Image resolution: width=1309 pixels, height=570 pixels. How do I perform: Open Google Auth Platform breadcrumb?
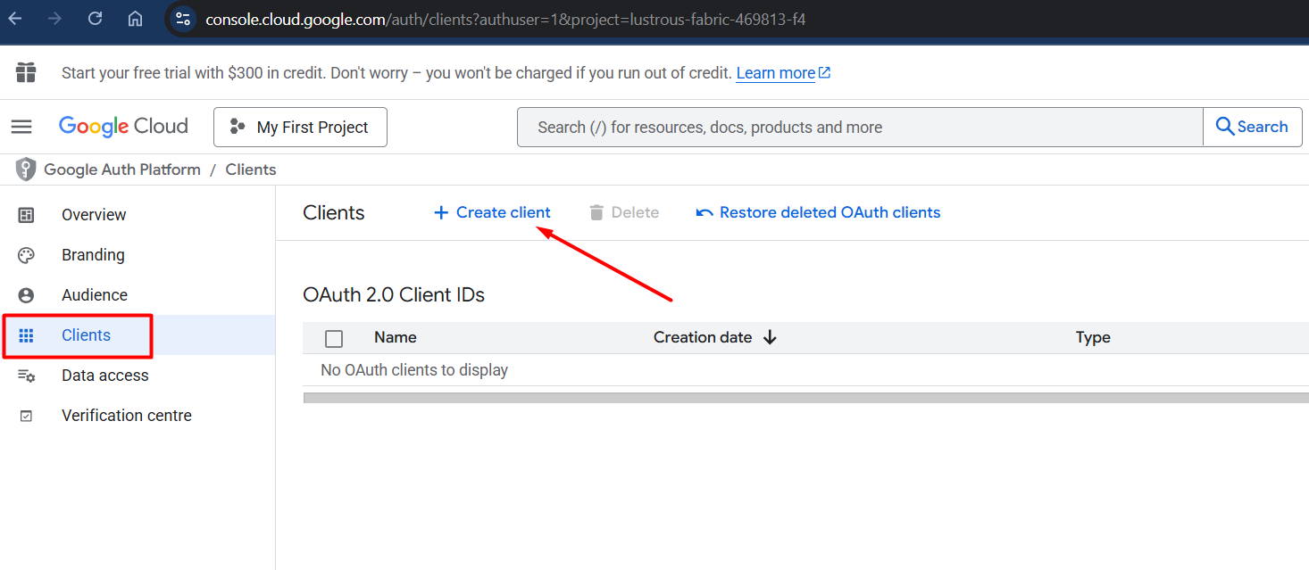point(122,169)
